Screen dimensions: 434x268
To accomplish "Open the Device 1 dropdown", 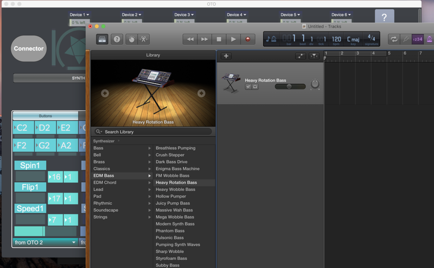I will (x=79, y=15).
